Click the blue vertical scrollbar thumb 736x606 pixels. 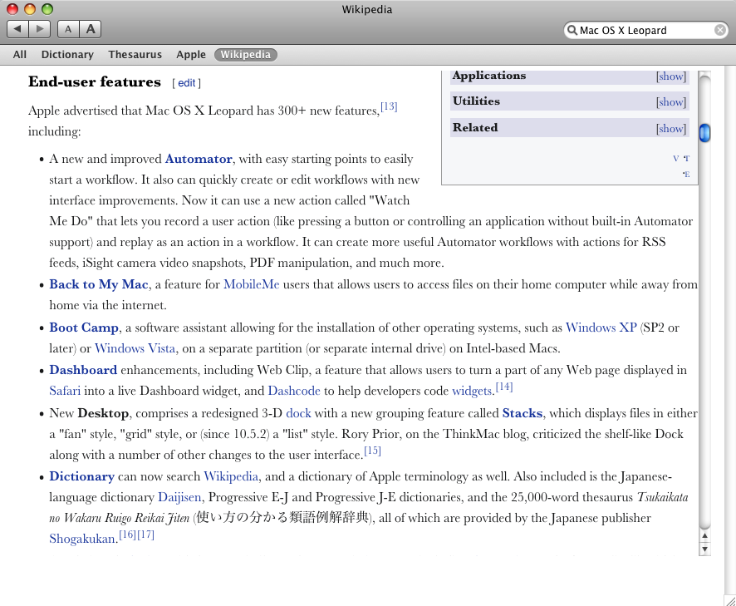coord(704,132)
